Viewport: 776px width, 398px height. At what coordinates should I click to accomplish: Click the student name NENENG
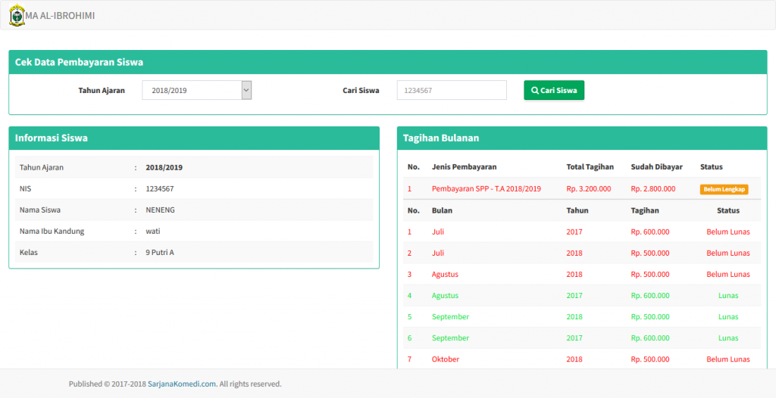pos(161,210)
